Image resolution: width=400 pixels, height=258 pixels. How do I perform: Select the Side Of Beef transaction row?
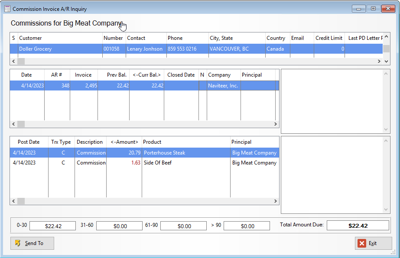(144, 163)
